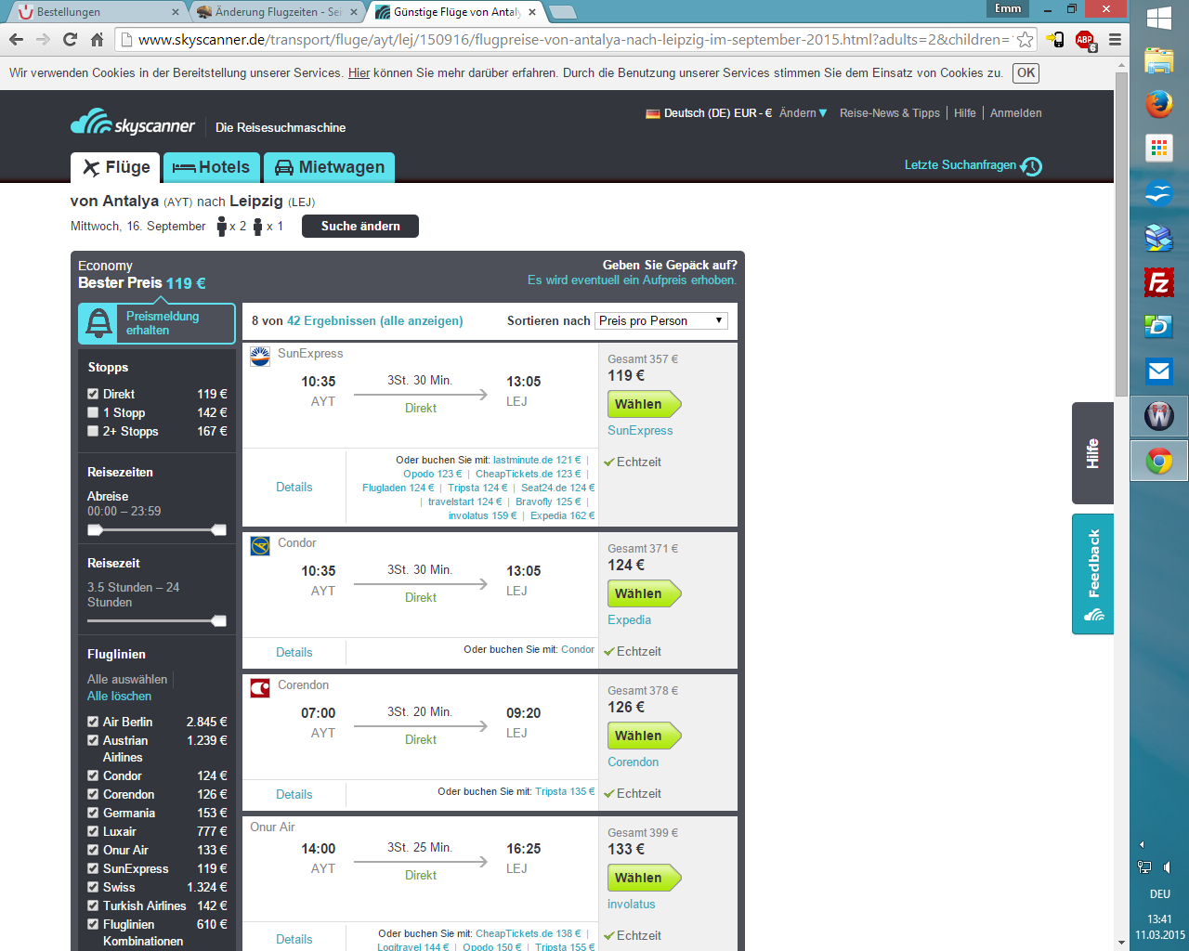Click the browser reload icon
Screen dimensions: 1189x951
70,39
